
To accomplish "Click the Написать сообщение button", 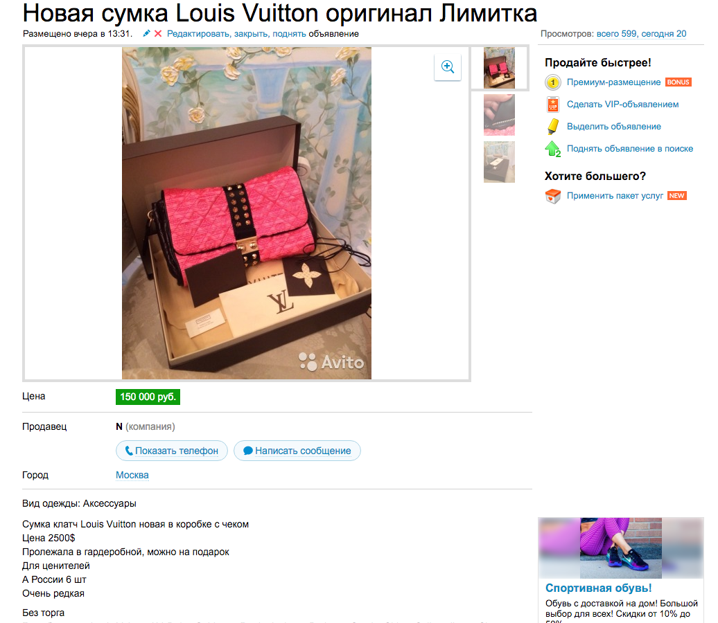I will tap(297, 451).
